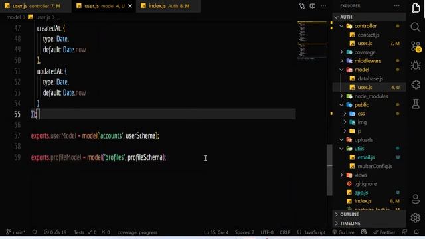Click the Copilot icon in status bar
This screenshot has width=425, height=239.
coord(364,232)
